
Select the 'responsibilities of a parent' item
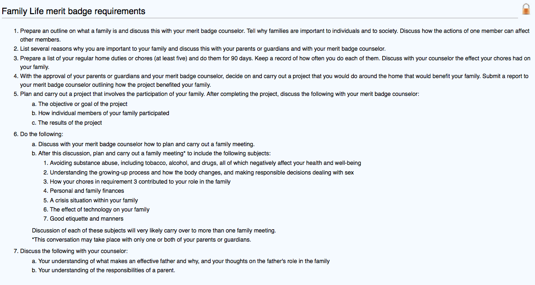tap(107, 270)
